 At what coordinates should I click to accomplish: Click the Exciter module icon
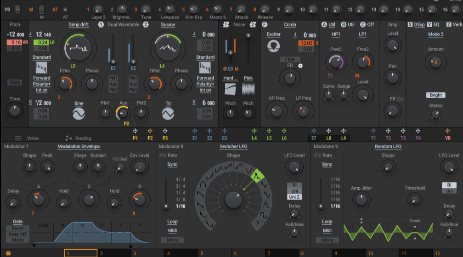point(273,46)
